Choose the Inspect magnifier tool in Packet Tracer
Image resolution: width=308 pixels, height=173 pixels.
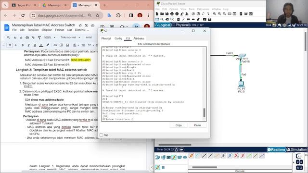pos(162,19)
